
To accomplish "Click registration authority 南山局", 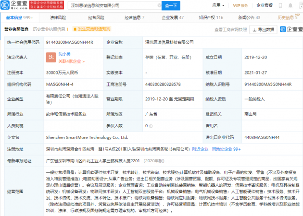I will point(250,114).
